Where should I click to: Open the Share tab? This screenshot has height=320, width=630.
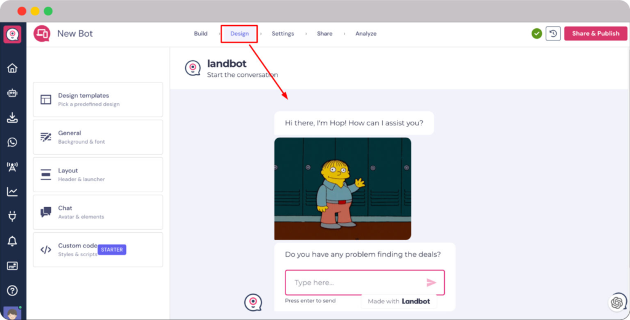click(x=325, y=34)
